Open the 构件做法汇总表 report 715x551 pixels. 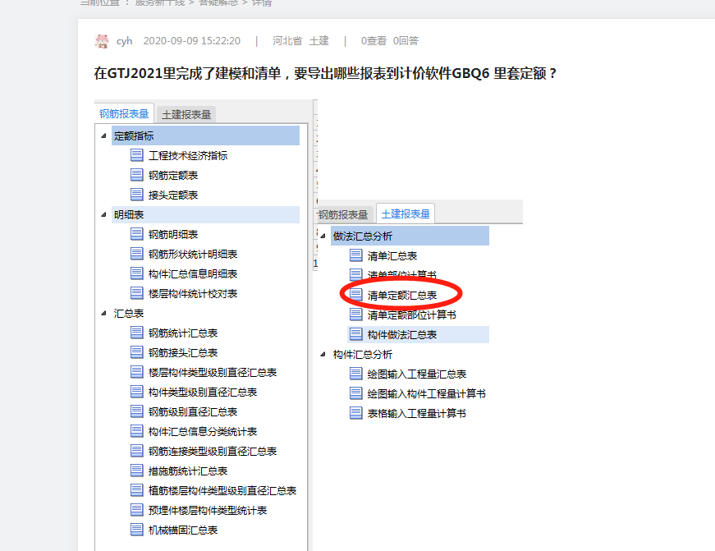tap(402, 335)
